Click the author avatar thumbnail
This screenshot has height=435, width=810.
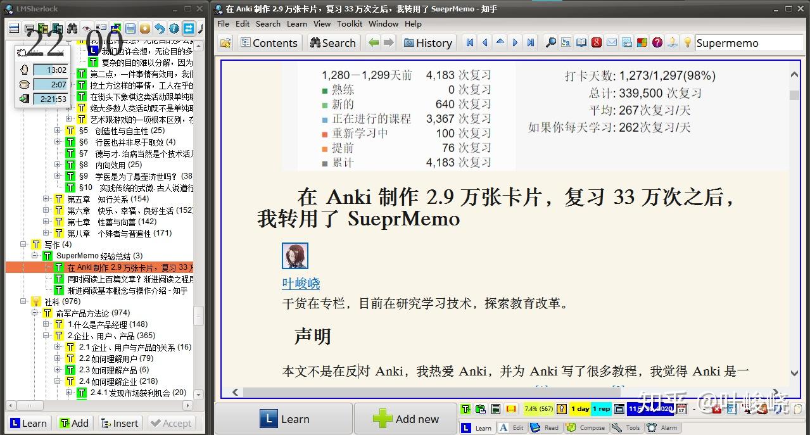click(x=295, y=256)
